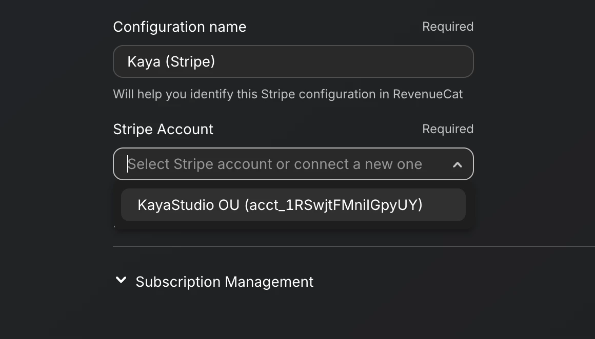
Task: Click Required tag beside Stripe Account
Action: pyautogui.click(x=447, y=129)
